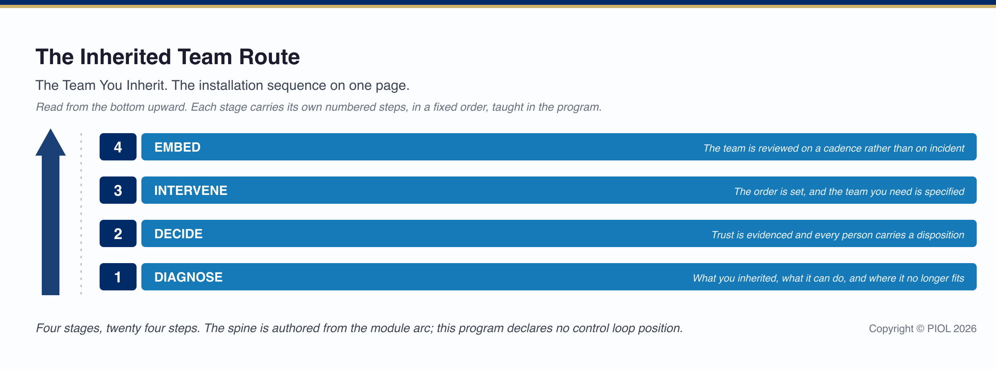The height and width of the screenshot is (369, 996).
Task: Open the DECIDE stage bar
Action: (x=559, y=233)
